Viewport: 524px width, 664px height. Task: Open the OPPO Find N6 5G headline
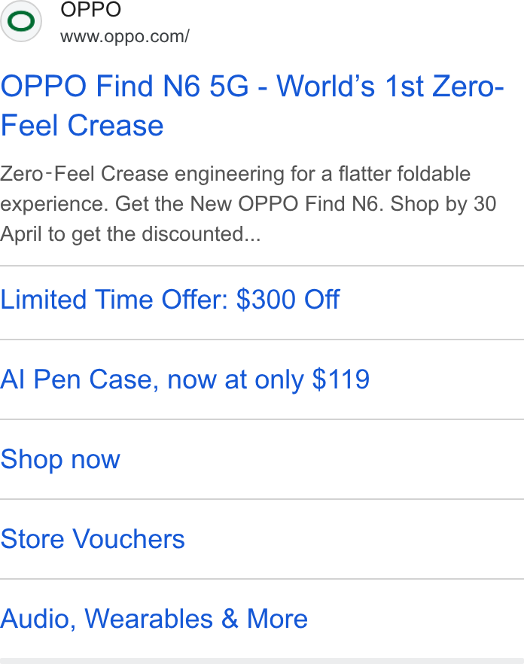pyautogui.click(x=252, y=106)
